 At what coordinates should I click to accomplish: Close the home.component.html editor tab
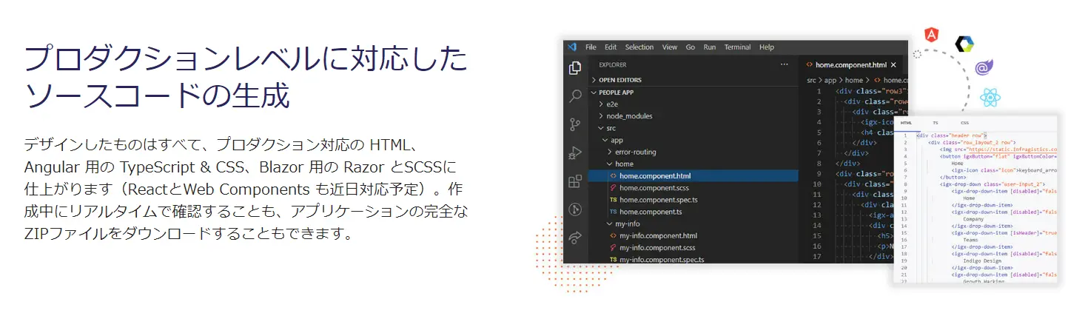point(895,64)
